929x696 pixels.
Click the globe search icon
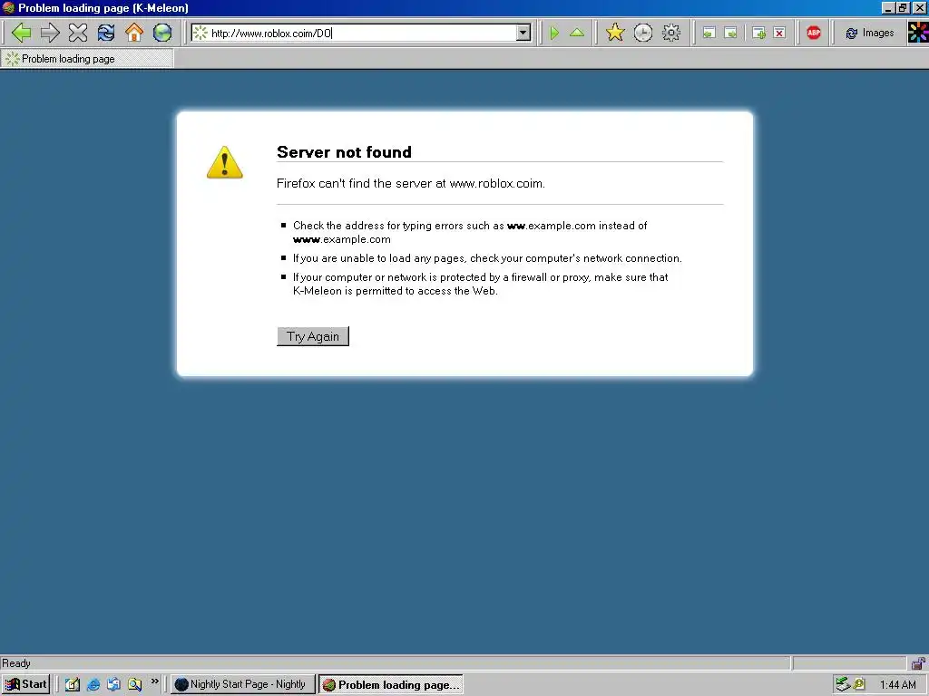click(x=162, y=33)
